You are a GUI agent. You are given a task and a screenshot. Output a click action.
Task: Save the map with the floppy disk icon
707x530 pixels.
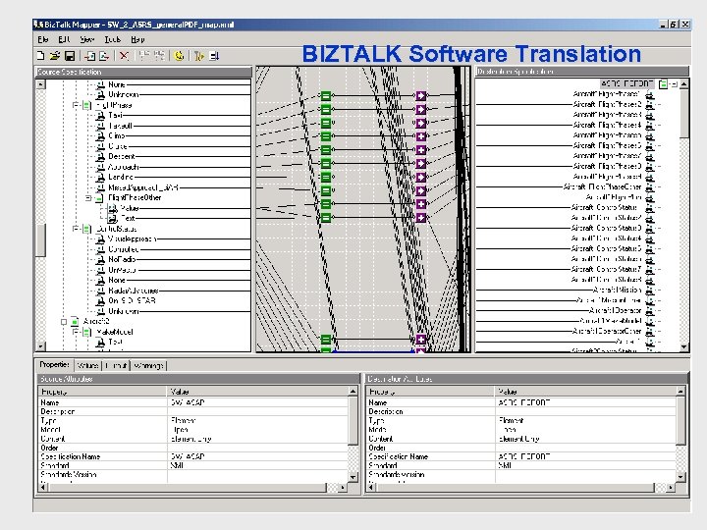click(x=70, y=55)
